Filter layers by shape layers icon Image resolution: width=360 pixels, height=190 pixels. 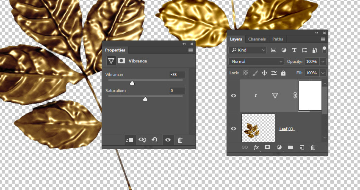click(304, 50)
